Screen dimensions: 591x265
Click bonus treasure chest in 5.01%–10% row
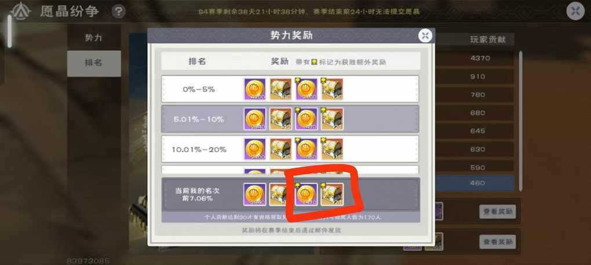coord(332,119)
